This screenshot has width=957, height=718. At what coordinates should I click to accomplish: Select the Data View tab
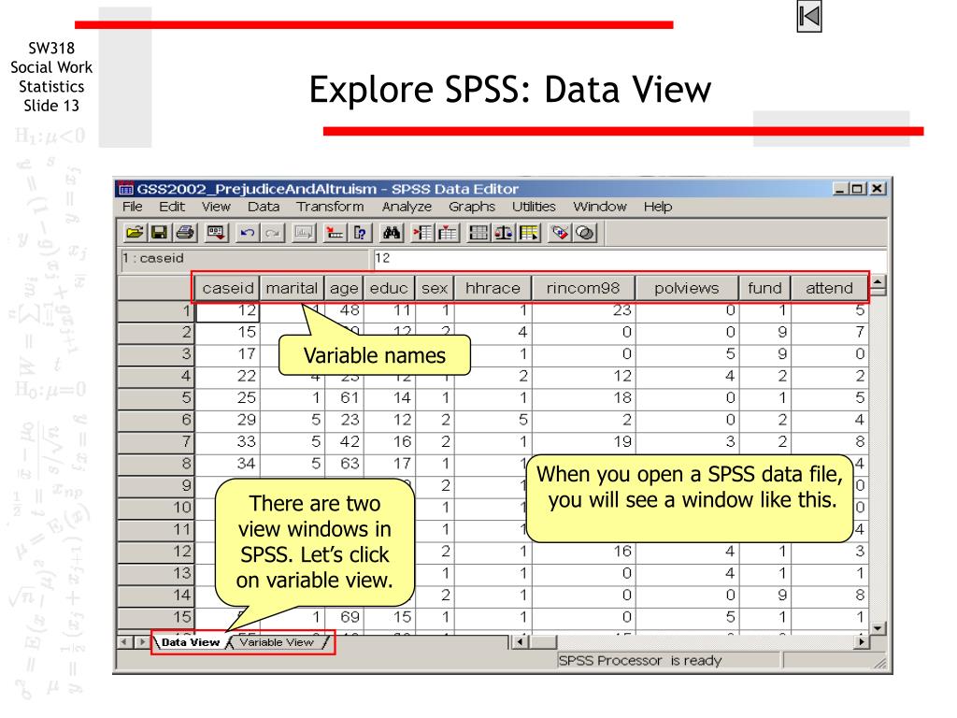pyautogui.click(x=190, y=642)
